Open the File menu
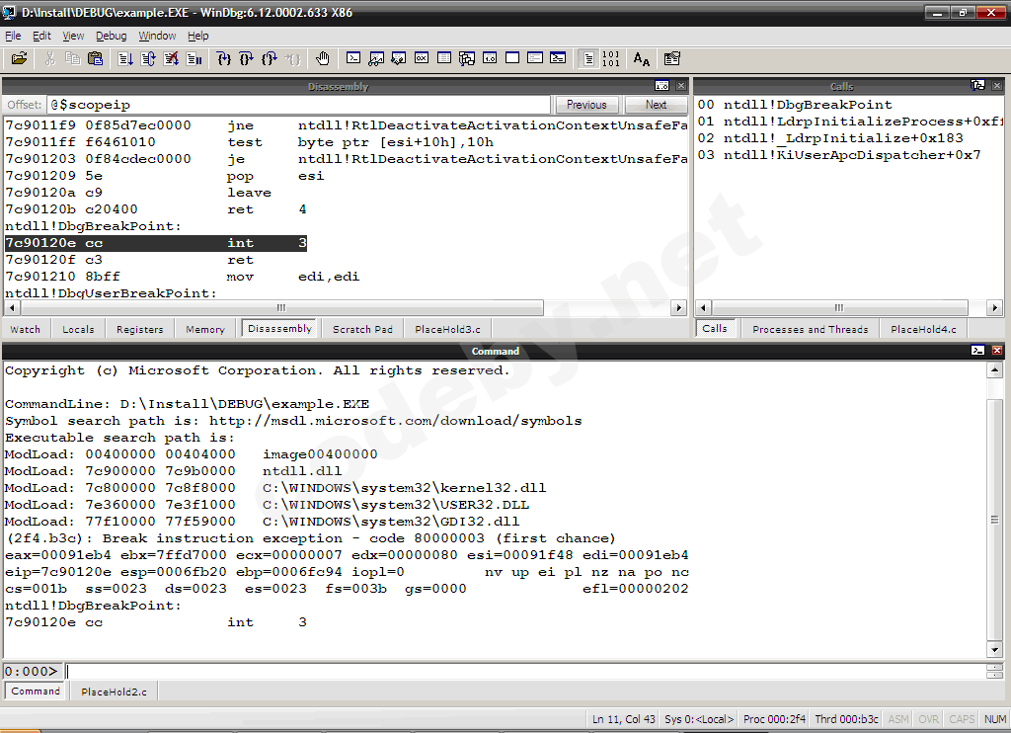The image size is (1011, 733). coord(13,36)
